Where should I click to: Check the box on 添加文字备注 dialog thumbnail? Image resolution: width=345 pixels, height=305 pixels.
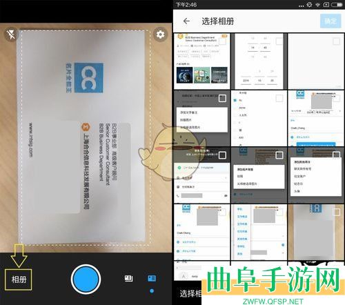[x=222, y=98]
